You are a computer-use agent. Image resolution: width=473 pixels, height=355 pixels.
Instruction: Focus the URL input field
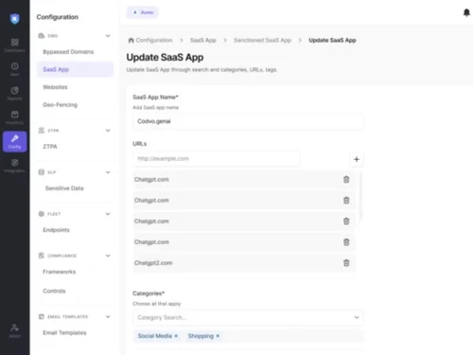[x=217, y=159]
